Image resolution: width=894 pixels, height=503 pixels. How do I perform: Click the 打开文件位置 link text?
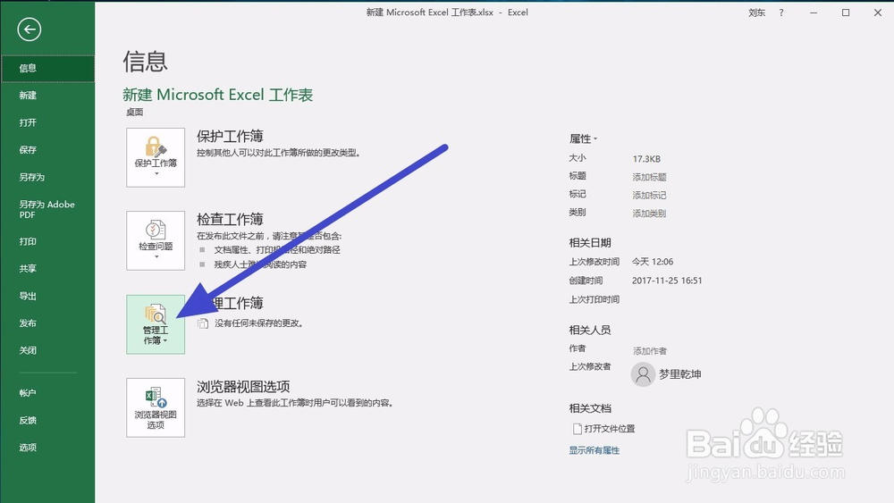pyautogui.click(x=610, y=428)
